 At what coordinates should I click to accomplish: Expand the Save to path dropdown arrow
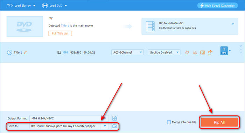pos(105,126)
